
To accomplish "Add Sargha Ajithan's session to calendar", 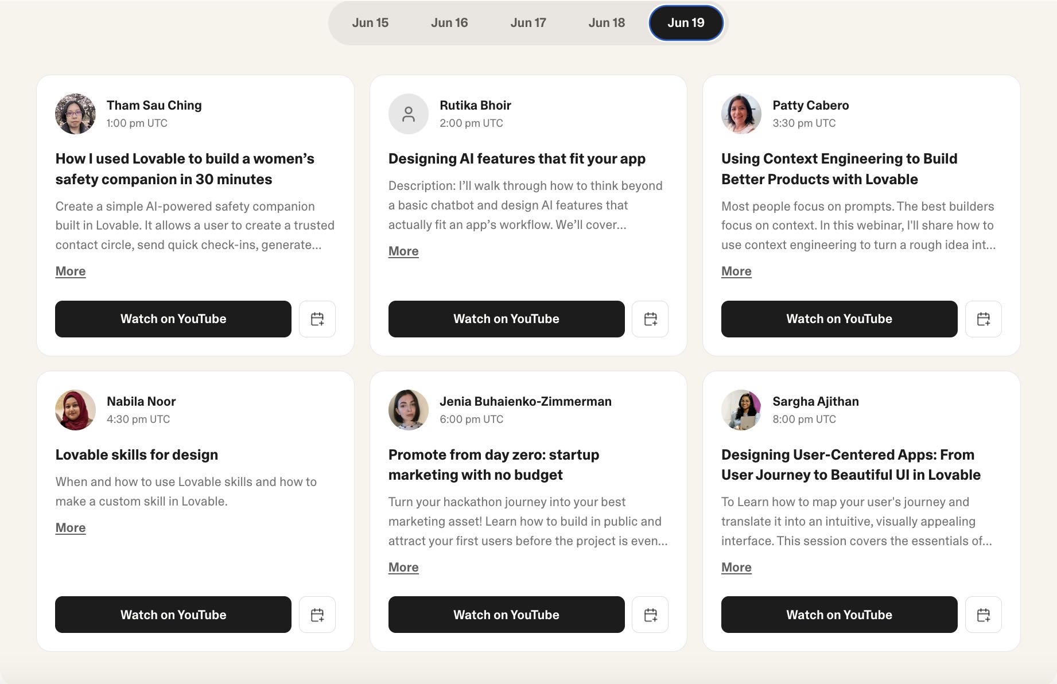I will (x=984, y=615).
